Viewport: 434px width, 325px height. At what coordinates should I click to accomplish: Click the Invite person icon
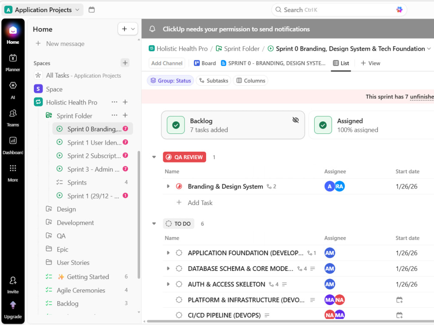pos(13,280)
